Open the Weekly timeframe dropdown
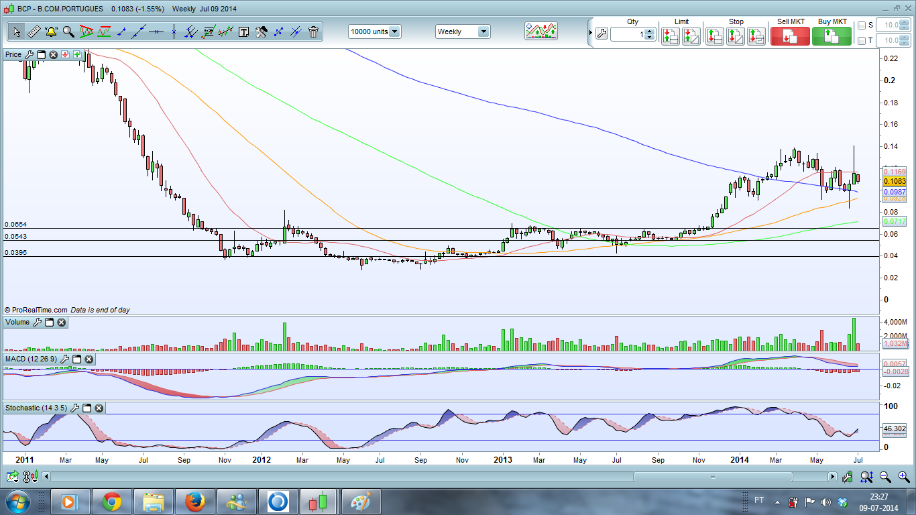This screenshot has height=515, width=916. coord(482,32)
